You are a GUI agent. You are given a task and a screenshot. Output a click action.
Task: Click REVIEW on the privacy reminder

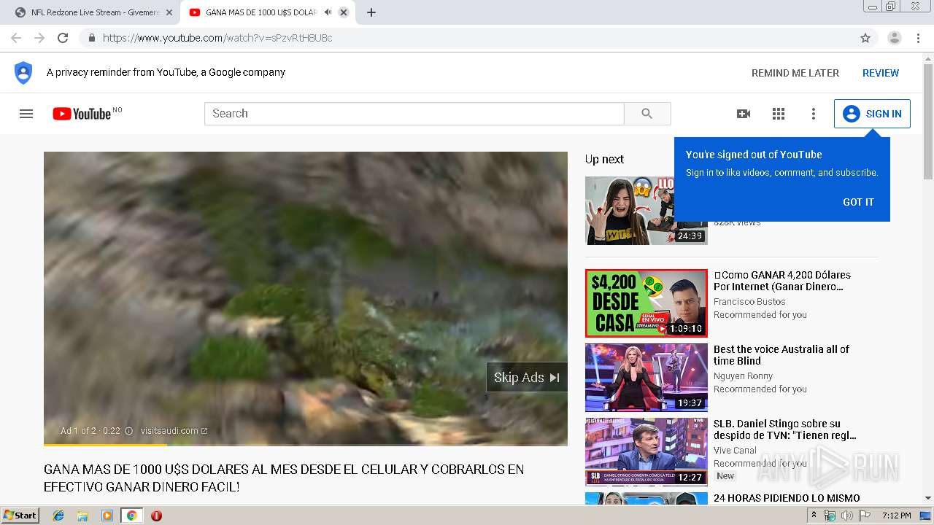coord(881,73)
